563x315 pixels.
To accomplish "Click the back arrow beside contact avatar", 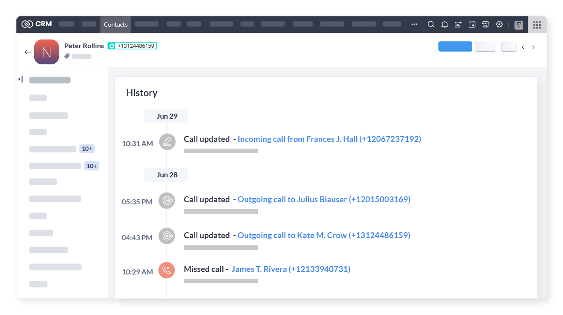I will 27,52.
